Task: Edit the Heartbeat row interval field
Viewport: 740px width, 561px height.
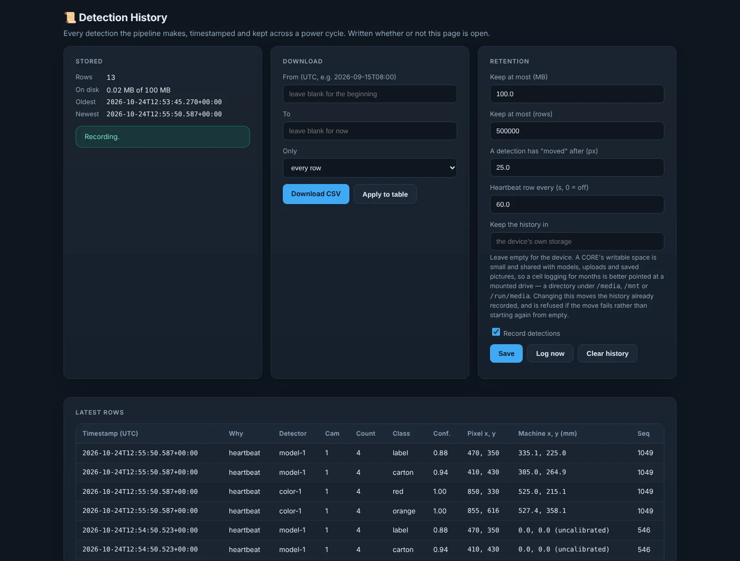Action: [577, 205]
